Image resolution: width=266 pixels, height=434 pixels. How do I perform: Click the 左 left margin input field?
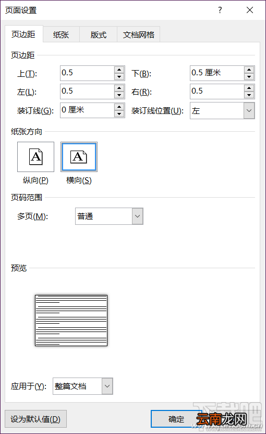click(x=87, y=92)
